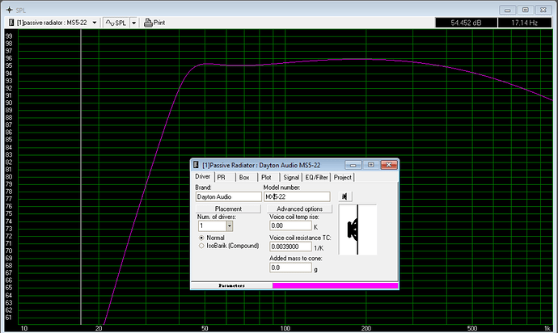Screen dimensions: 558x333
Task: Click the Passive Radiator dialog title icon
Action: click(197, 165)
